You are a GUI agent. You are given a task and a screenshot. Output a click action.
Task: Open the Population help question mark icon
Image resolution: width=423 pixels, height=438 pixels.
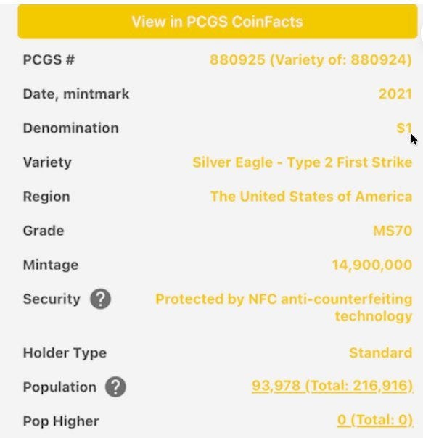[x=115, y=387]
